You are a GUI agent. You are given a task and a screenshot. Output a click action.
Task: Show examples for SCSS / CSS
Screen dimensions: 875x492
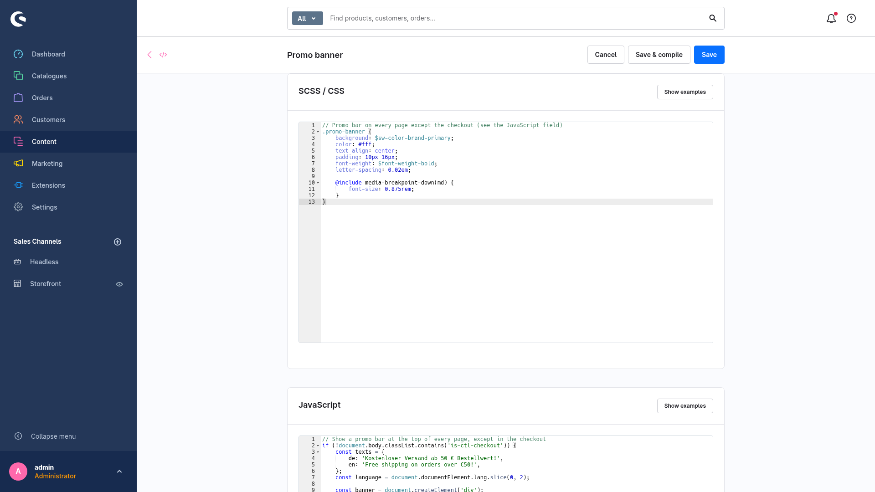685,92
